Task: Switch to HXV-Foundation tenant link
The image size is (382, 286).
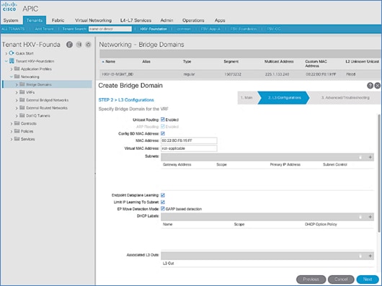Action: pyautogui.click(x=154, y=29)
